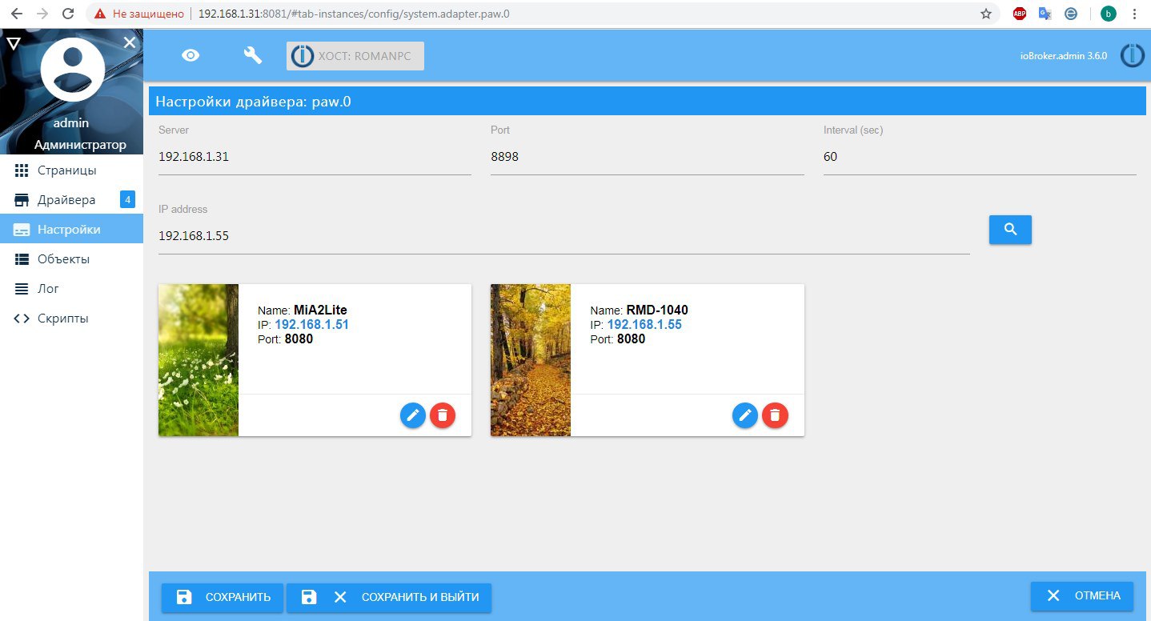Image resolution: width=1151 pixels, height=621 pixels.
Task: Click the Сохранить button
Action: [223, 597]
